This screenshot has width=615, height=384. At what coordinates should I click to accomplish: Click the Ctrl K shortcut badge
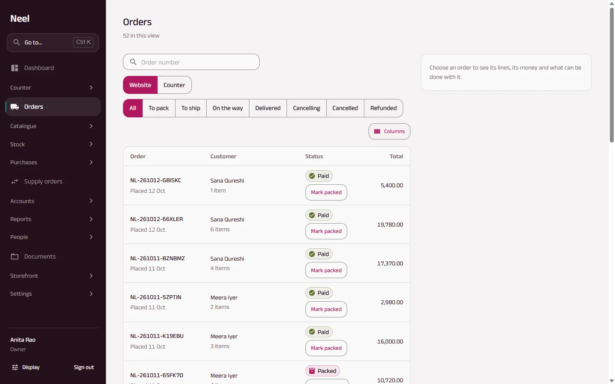click(x=83, y=42)
